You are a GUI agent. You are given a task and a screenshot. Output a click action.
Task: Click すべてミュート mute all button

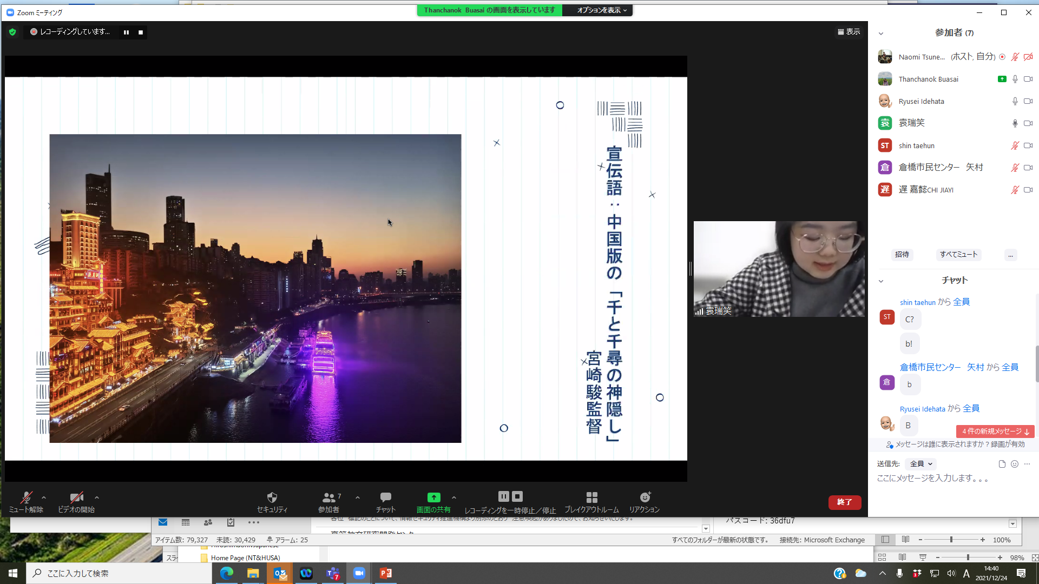click(x=958, y=255)
